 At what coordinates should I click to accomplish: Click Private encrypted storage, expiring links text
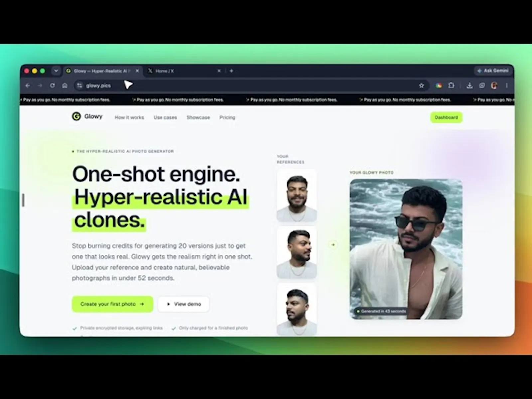coord(121,328)
